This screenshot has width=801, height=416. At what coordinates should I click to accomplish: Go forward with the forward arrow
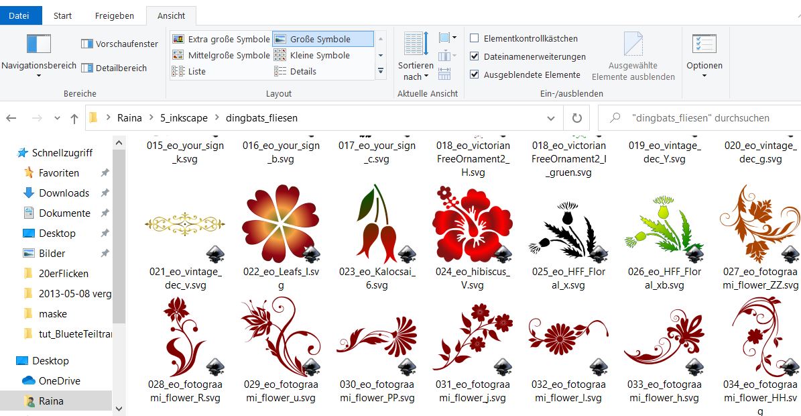pyautogui.click(x=37, y=118)
